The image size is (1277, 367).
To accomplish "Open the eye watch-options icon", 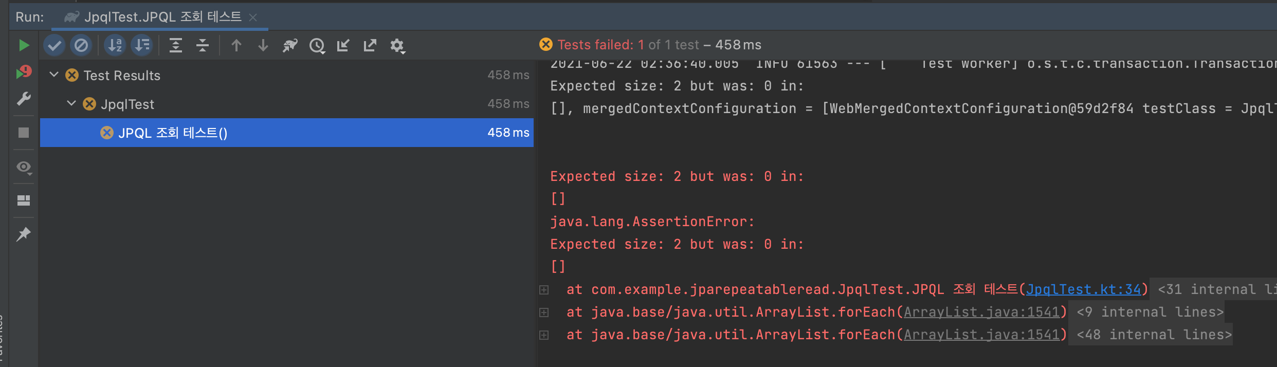I will click(x=24, y=167).
